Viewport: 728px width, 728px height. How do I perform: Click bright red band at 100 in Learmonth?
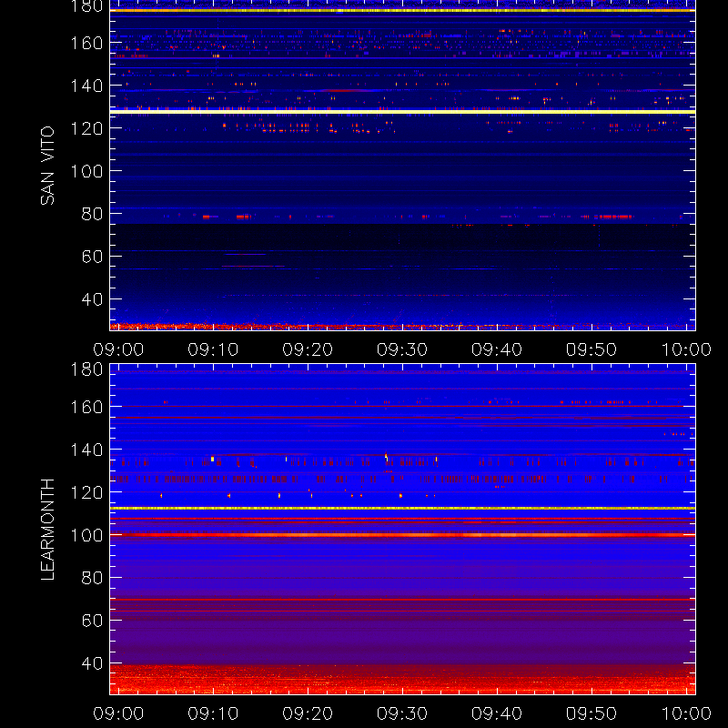402,535
